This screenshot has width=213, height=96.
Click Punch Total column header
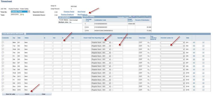coord(87,38)
